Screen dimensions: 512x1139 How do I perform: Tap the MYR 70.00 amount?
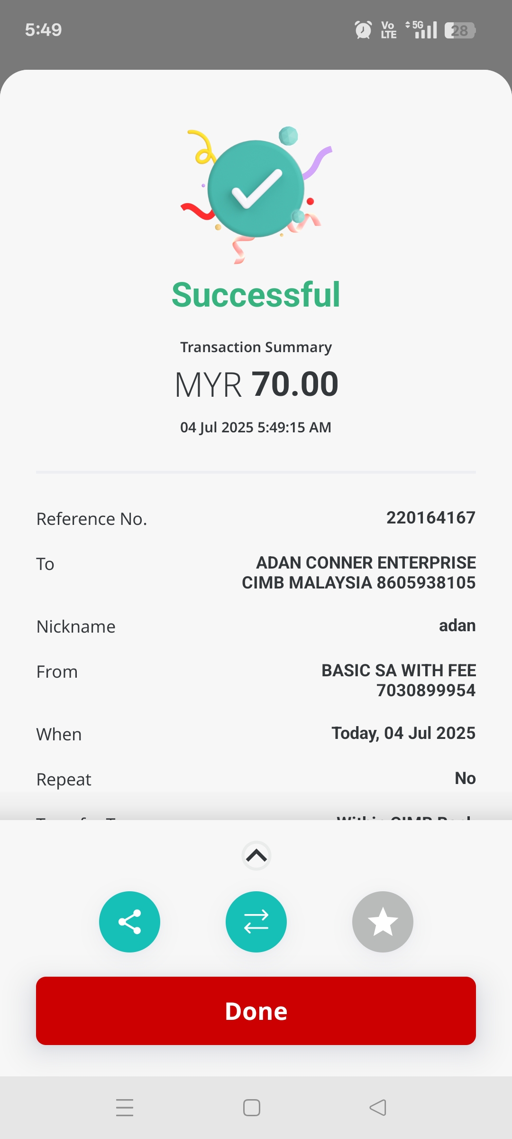click(256, 384)
